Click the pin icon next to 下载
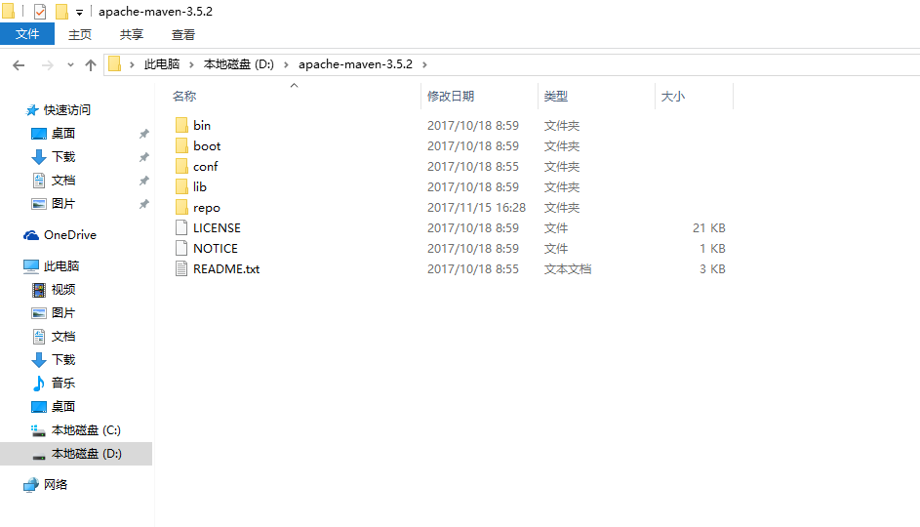 pyautogui.click(x=143, y=157)
